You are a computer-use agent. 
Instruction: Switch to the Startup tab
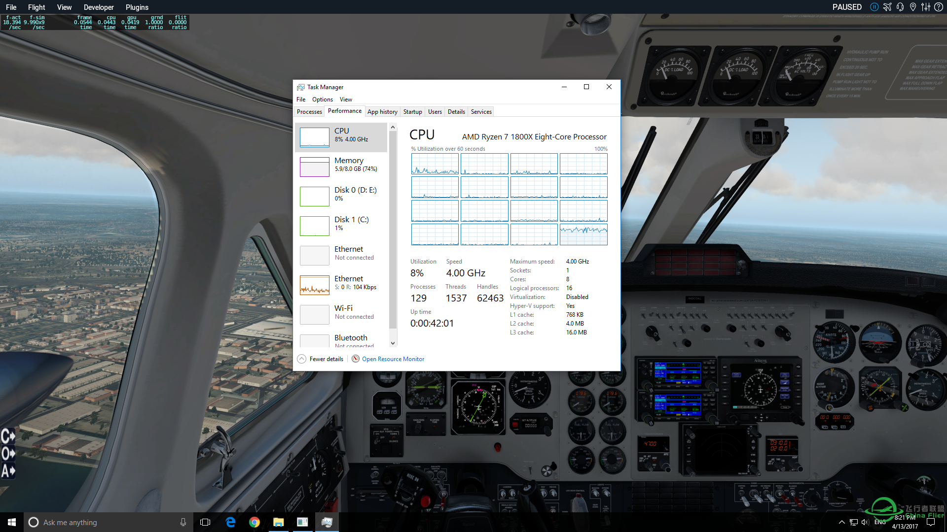(x=413, y=112)
